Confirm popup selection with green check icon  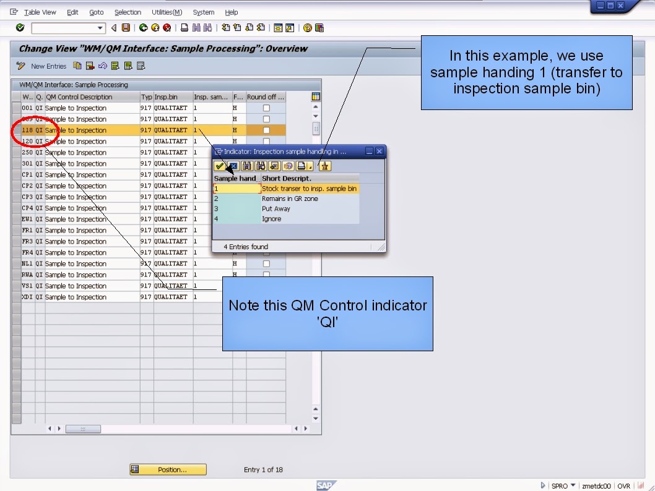pos(220,166)
